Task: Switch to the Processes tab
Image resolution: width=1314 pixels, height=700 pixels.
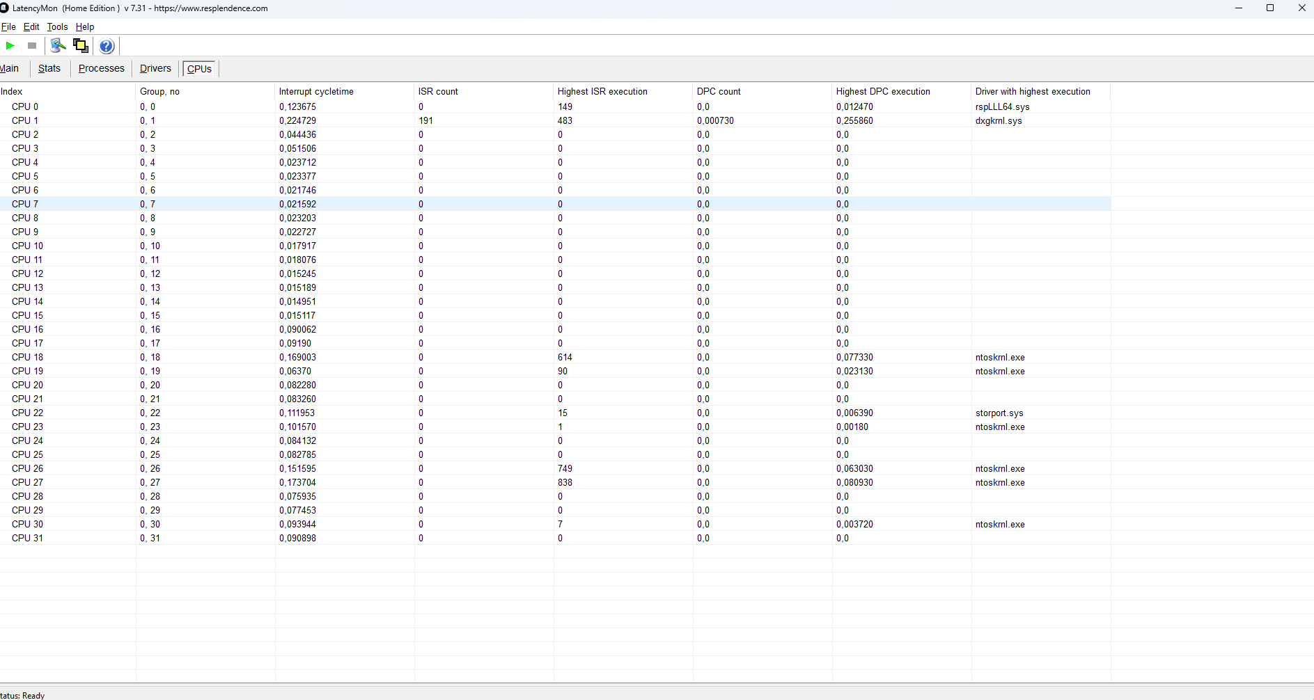Action: tap(102, 68)
